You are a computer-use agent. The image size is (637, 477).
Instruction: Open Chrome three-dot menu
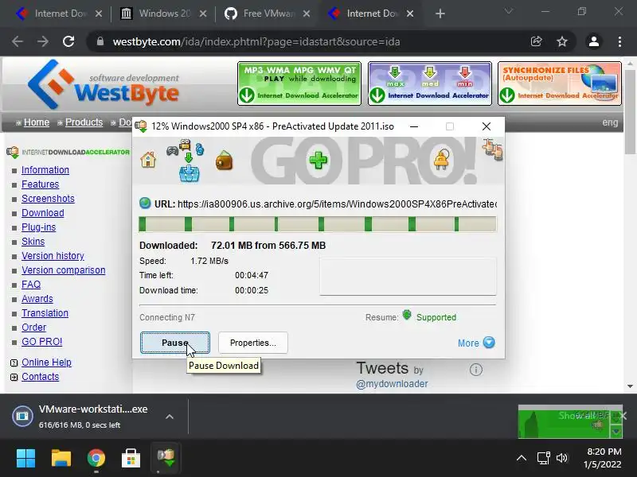(619, 41)
